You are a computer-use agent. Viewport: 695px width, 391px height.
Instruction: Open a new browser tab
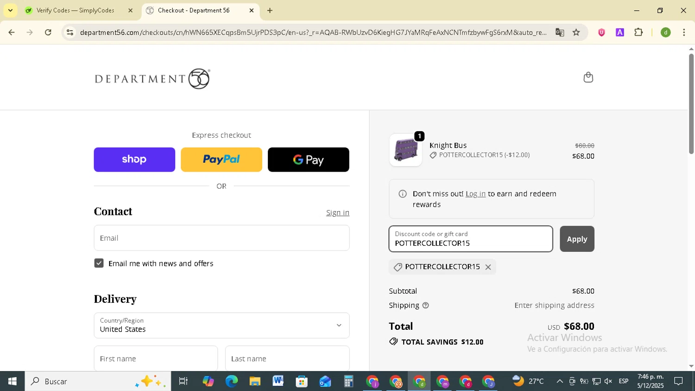pyautogui.click(x=270, y=10)
